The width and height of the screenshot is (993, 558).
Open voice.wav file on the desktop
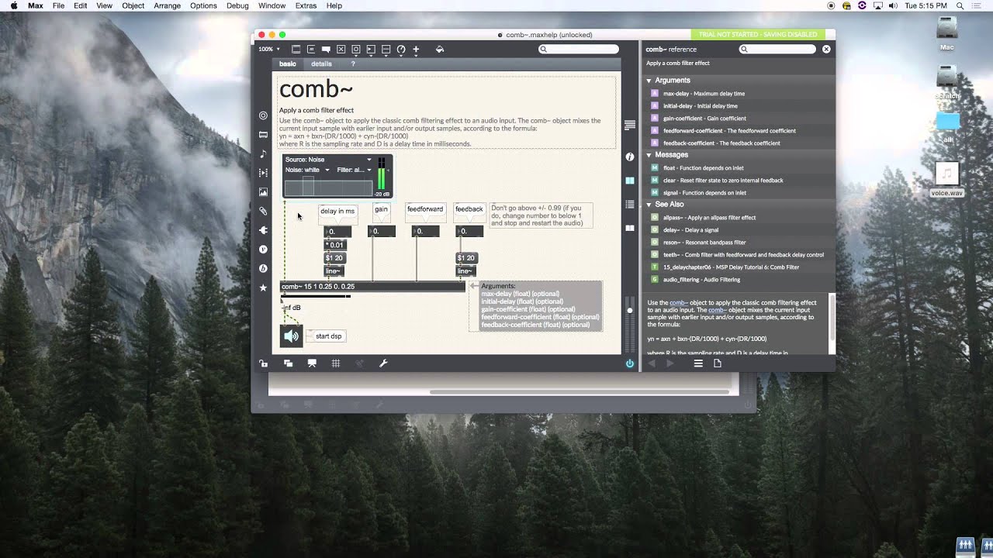(x=946, y=178)
